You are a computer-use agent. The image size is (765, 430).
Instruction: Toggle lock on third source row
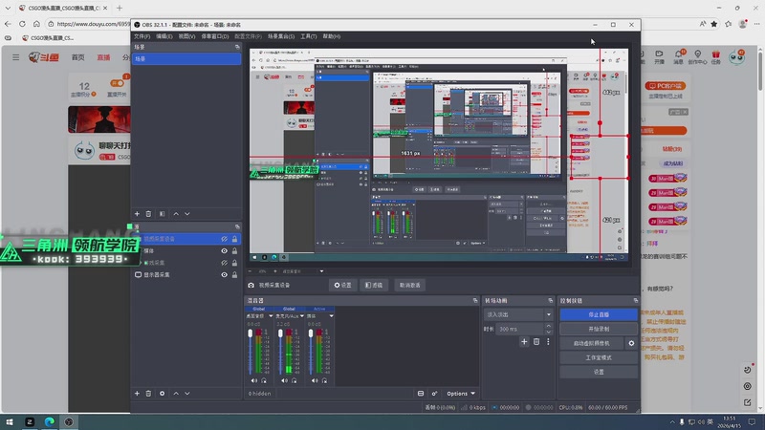pos(234,263)
